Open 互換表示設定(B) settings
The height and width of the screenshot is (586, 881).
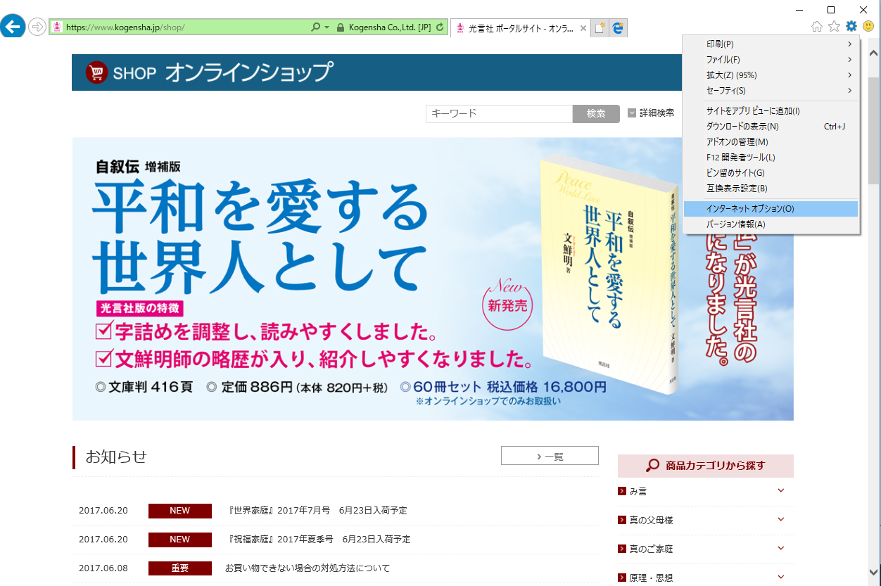(771, 189)
